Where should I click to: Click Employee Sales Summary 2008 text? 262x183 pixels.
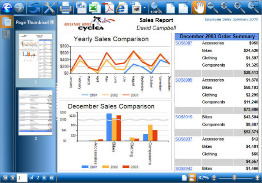231,19
